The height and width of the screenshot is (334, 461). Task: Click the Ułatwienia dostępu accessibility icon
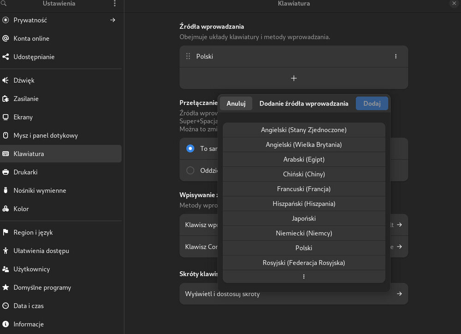6,251
